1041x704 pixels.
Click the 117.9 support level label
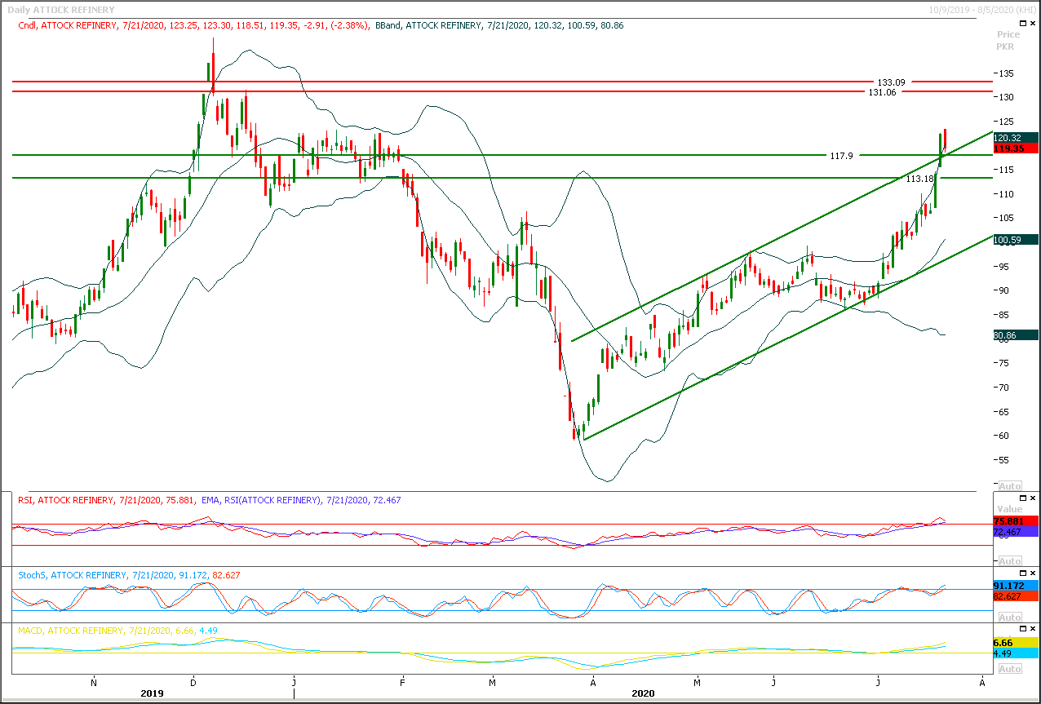coord(841,155)
